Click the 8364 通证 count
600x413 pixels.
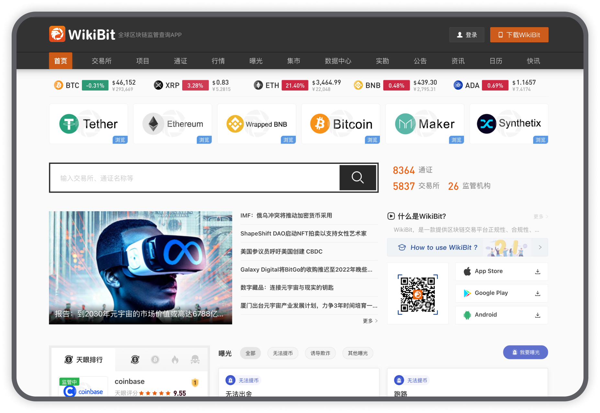pos(413,170)
